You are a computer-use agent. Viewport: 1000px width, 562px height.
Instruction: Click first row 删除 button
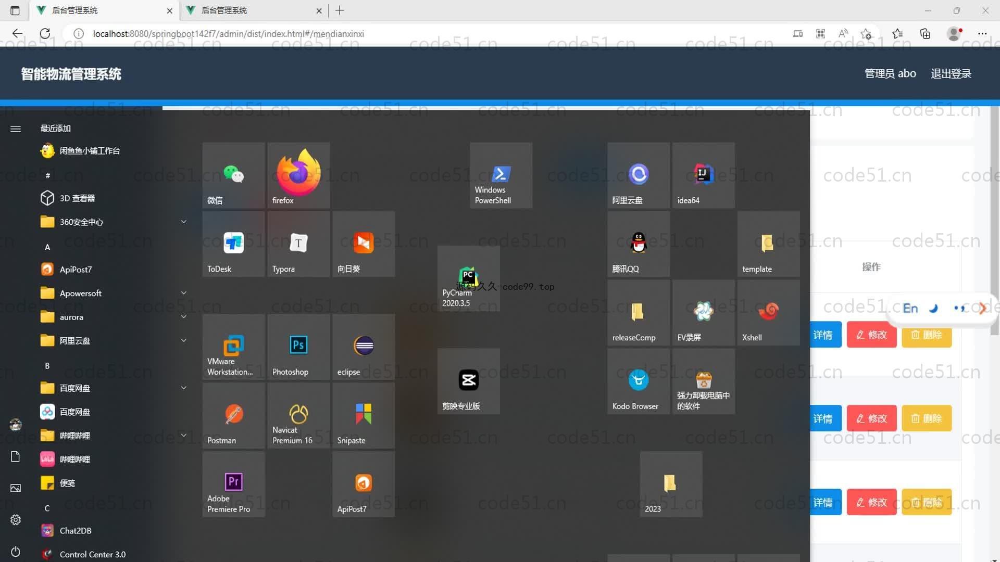click(927, 335)
